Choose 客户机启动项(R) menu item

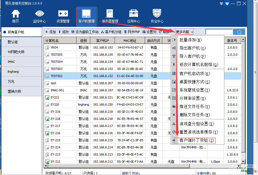[x=197, y=74]
